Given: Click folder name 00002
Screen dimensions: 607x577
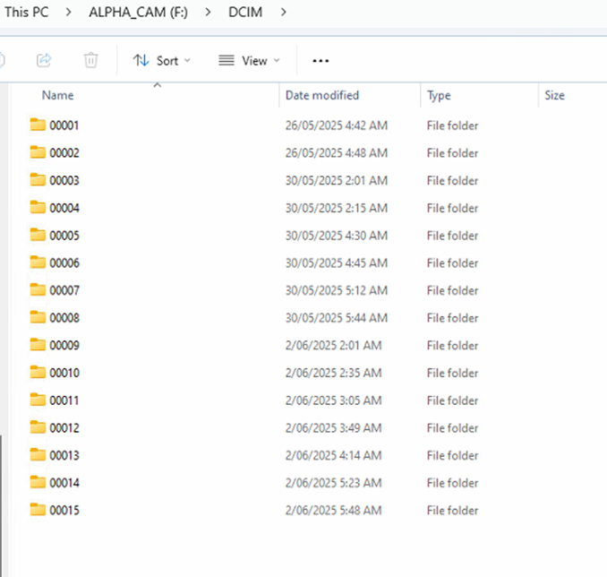Looking at the screenshot, I should point(64,153).
